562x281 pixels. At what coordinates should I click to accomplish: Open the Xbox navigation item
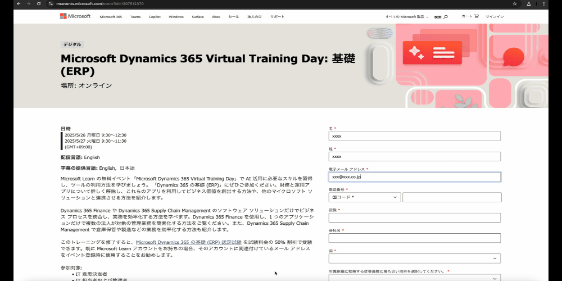pos(216,17)
